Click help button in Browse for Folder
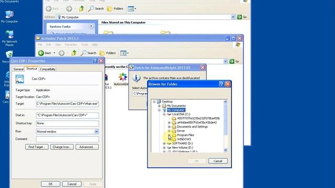 tap(221, 84)
